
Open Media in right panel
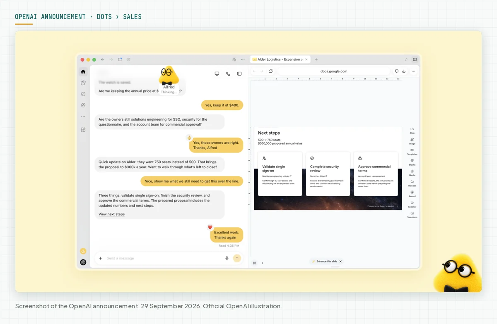click(412, 173)
